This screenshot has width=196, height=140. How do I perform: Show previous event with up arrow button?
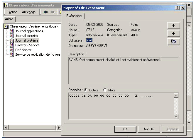point(173,26)
